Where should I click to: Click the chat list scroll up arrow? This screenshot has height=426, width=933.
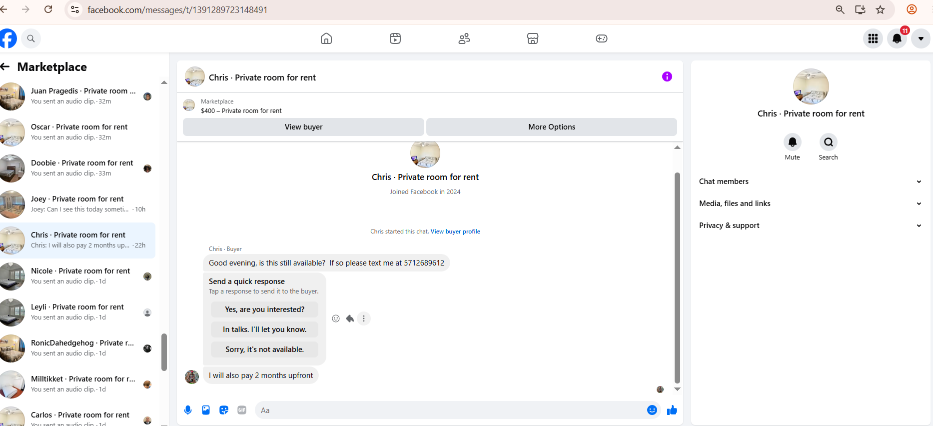pyautogui.click(x=164, y=82)
